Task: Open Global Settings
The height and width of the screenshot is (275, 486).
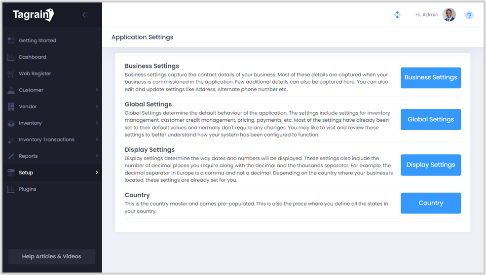Action: (x=430, y=119)
